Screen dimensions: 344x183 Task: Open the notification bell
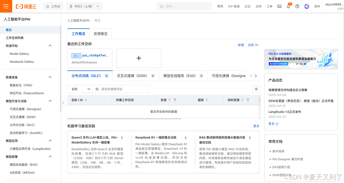(x=288, y=6)
